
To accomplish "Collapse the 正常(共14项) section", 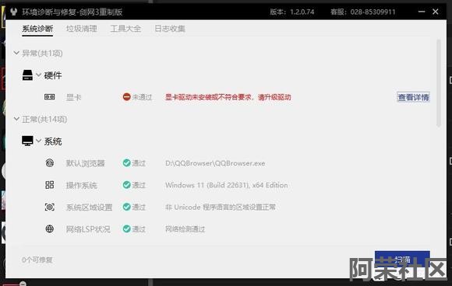I will tap(16, 119).
